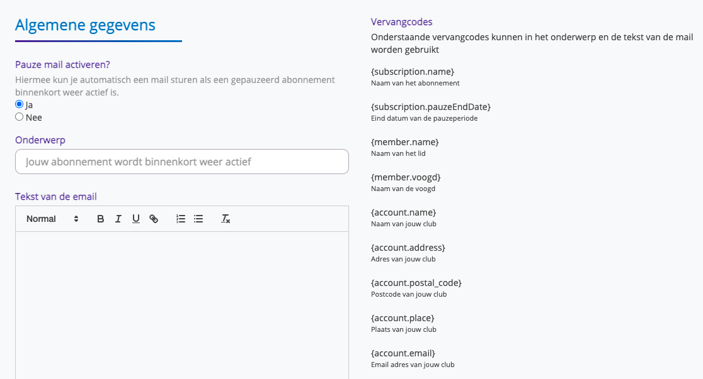Image resolution: width=703 pixels, height=379 pixels.
Task: Choose the 'Nee' radio option
Action: click(20, 117)
